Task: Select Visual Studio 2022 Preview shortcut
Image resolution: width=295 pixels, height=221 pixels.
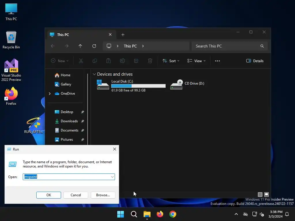Action: coord(11,70)
